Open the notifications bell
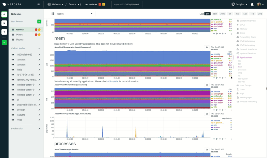This screenshot has width=267, height=158. click(252, 5)
